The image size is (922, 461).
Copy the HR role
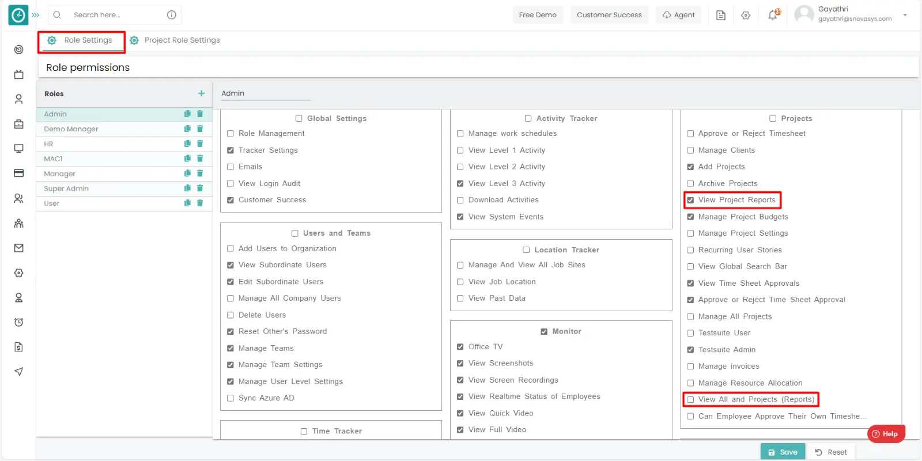(x=187, y=143)
